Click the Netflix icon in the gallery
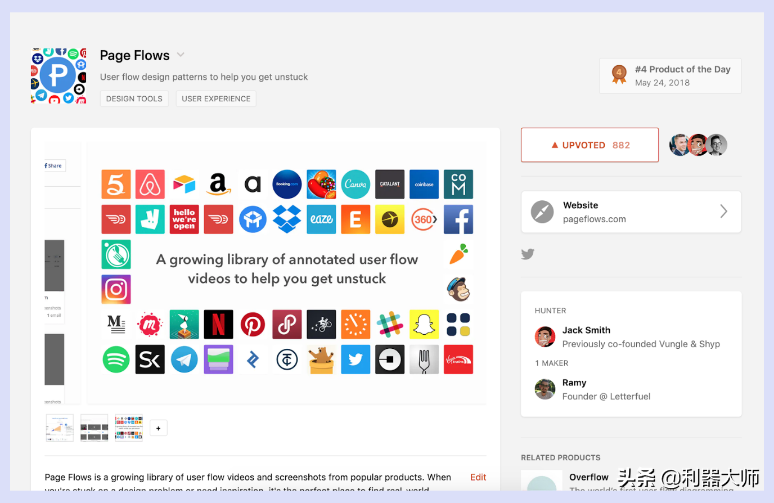Image resolution: width=774 pixels, height=503 pixels. pos(218,325)
